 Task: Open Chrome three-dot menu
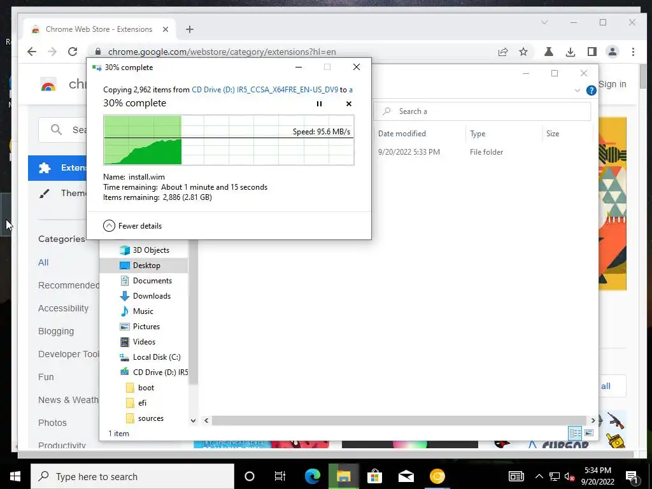[633, 52]
